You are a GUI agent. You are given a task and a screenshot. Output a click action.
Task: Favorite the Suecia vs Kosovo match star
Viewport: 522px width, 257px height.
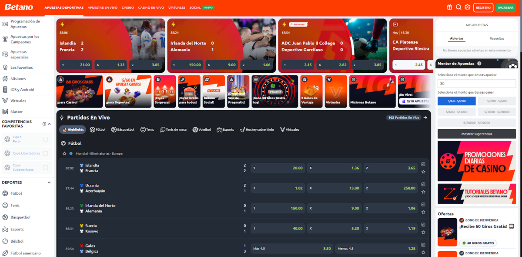(x=423, y=232)
